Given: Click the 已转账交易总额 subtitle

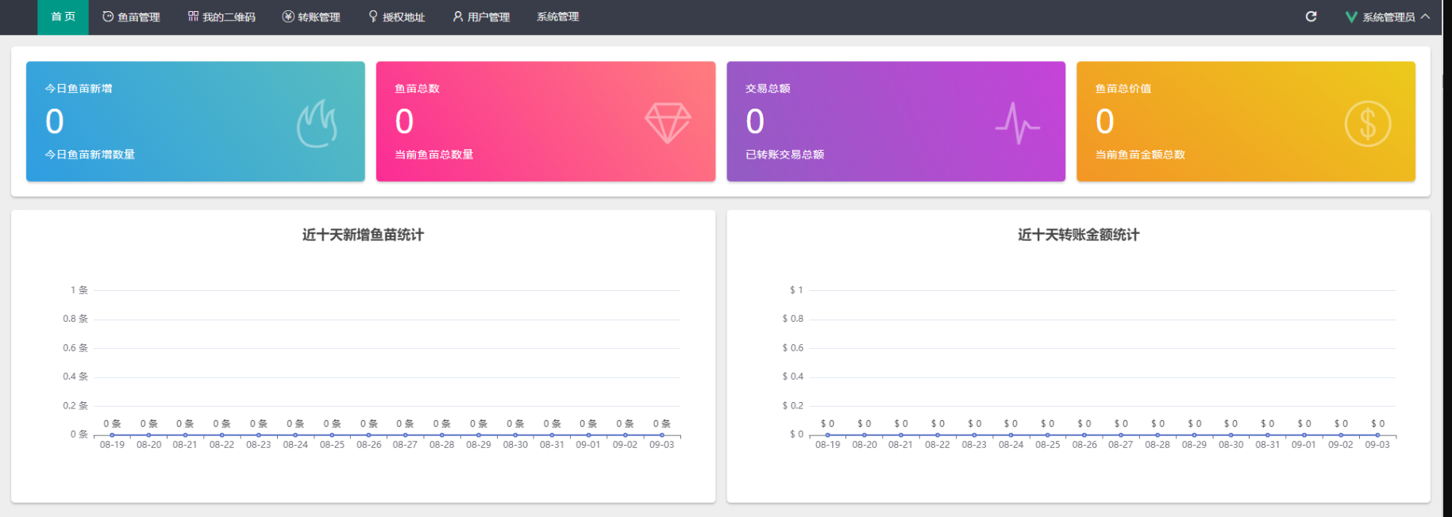Looking at the screenshot, I should pos(784,155).
